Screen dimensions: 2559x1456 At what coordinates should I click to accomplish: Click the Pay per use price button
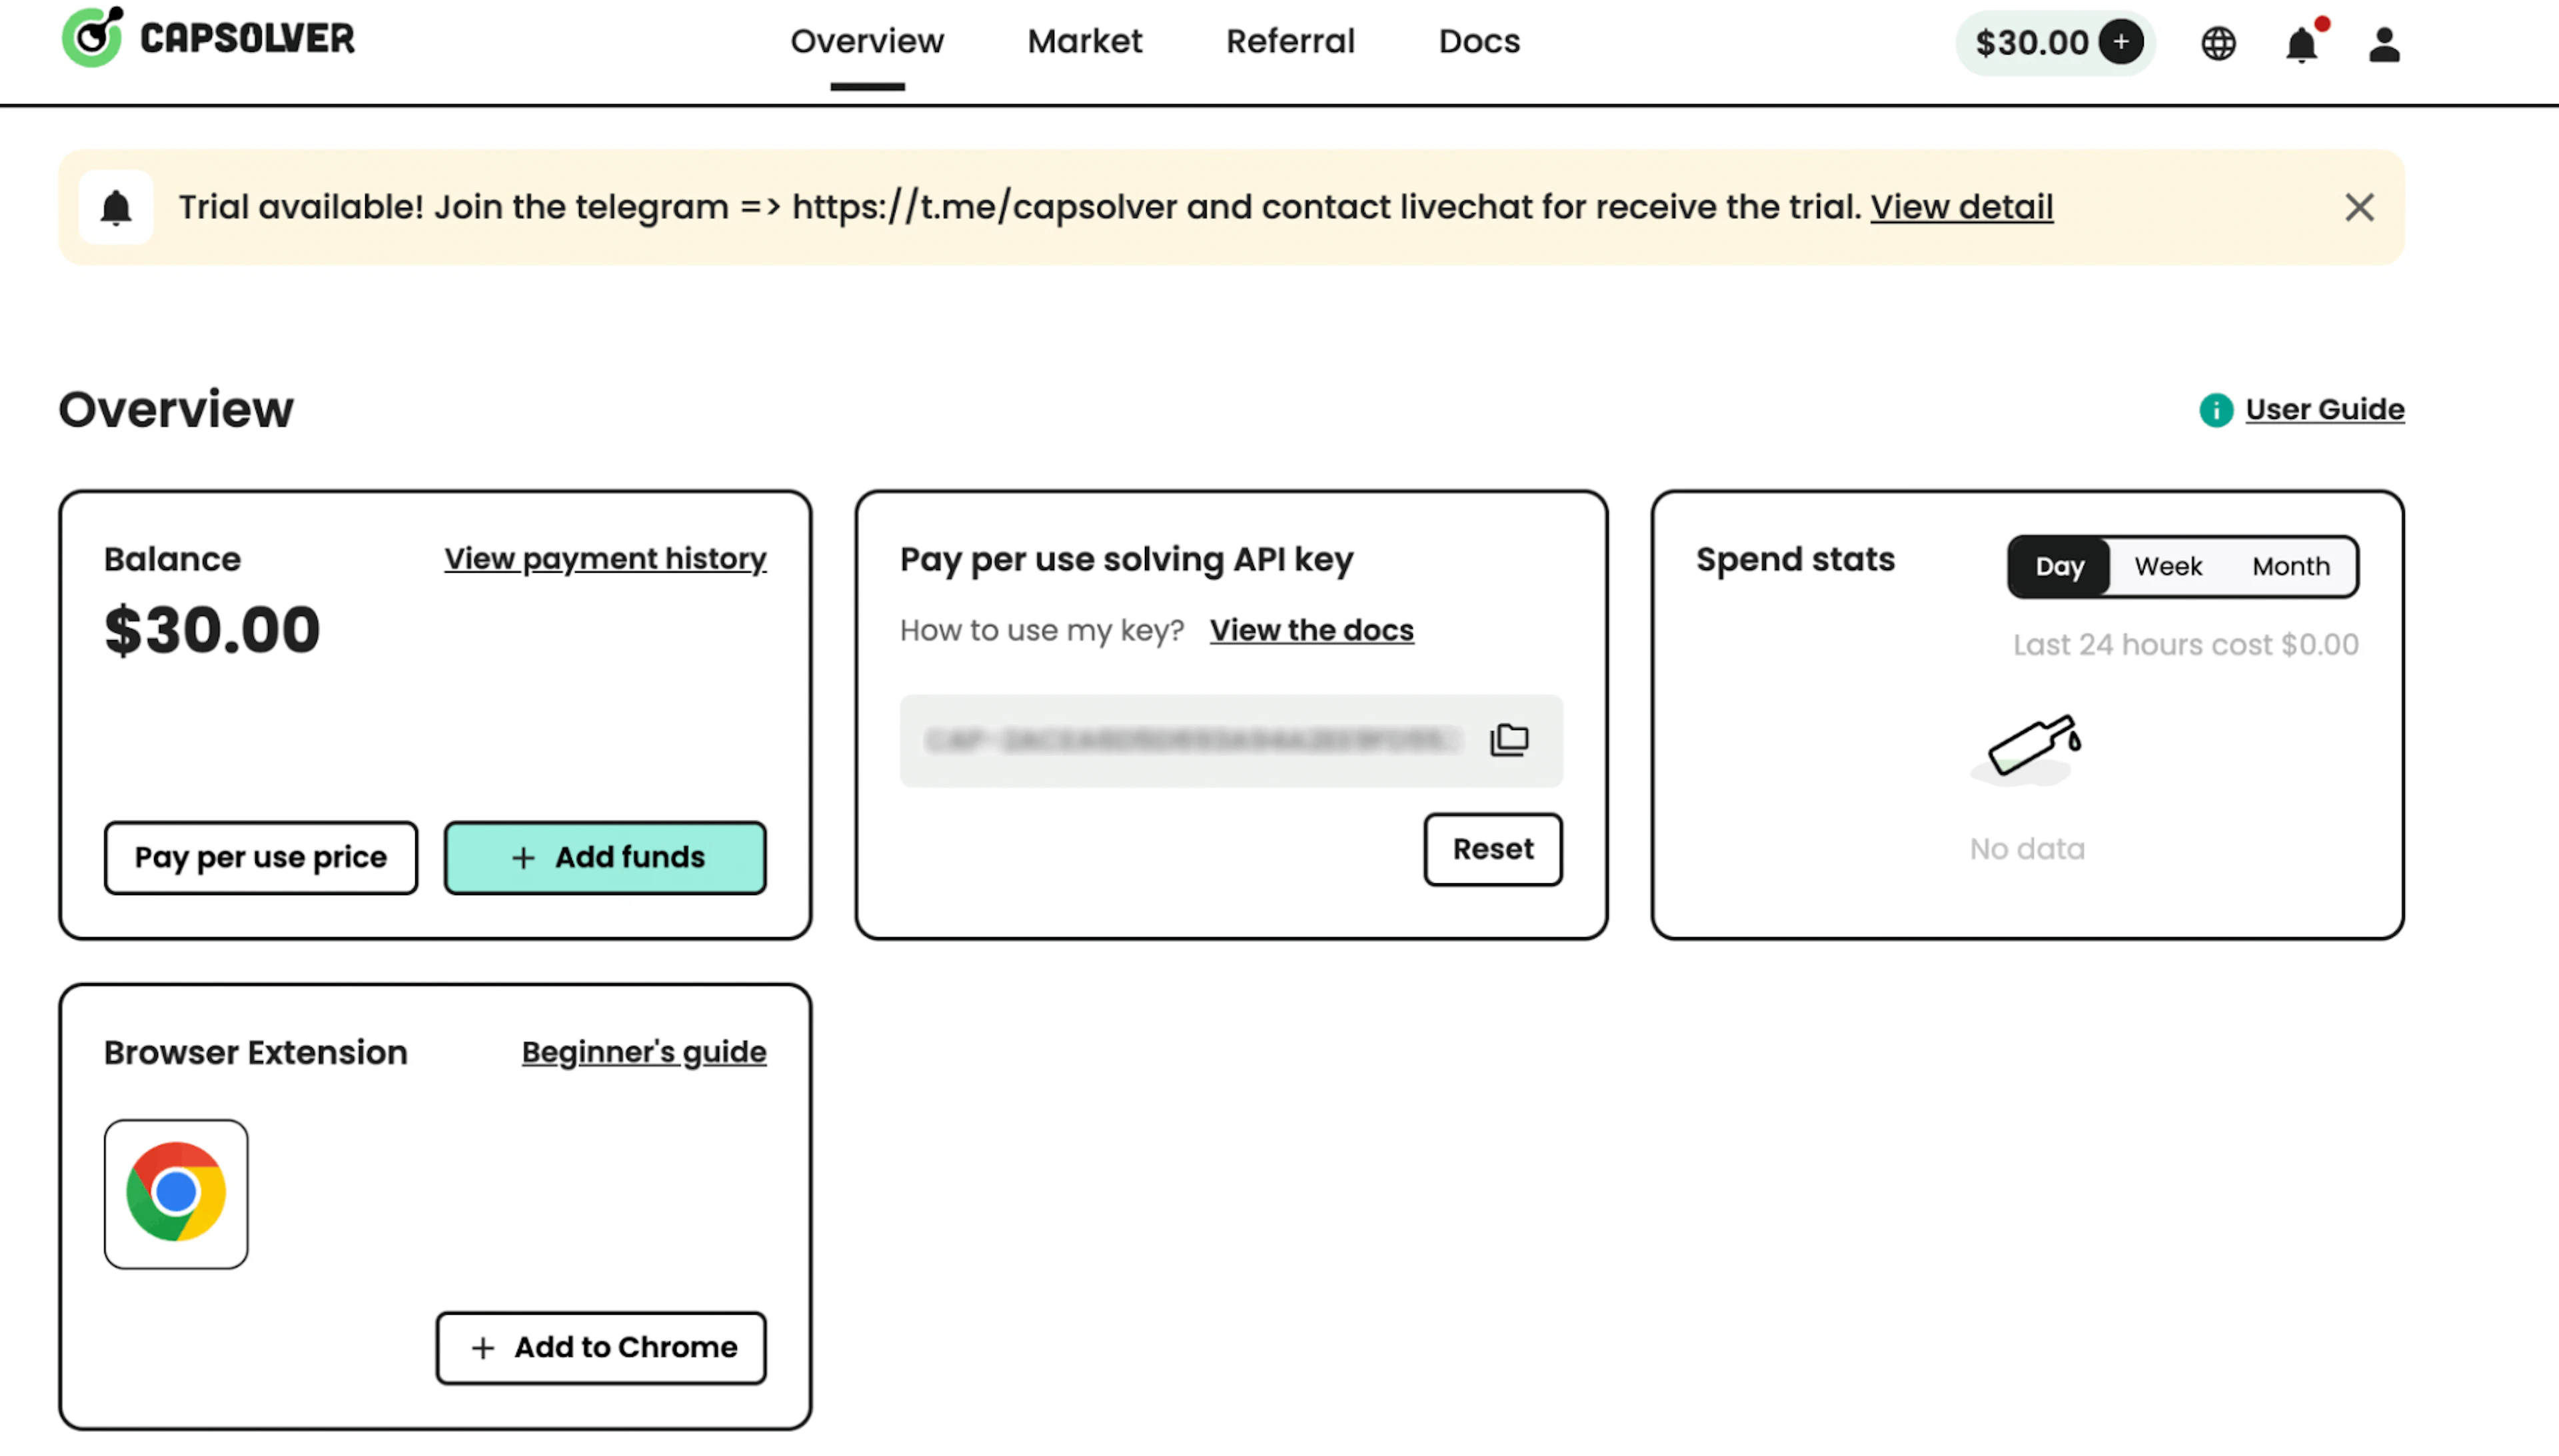click(260, 857)
